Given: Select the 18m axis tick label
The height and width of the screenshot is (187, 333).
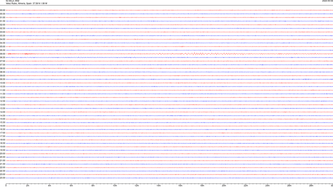Looking at the screenshot, I should (x=202, y=186).
